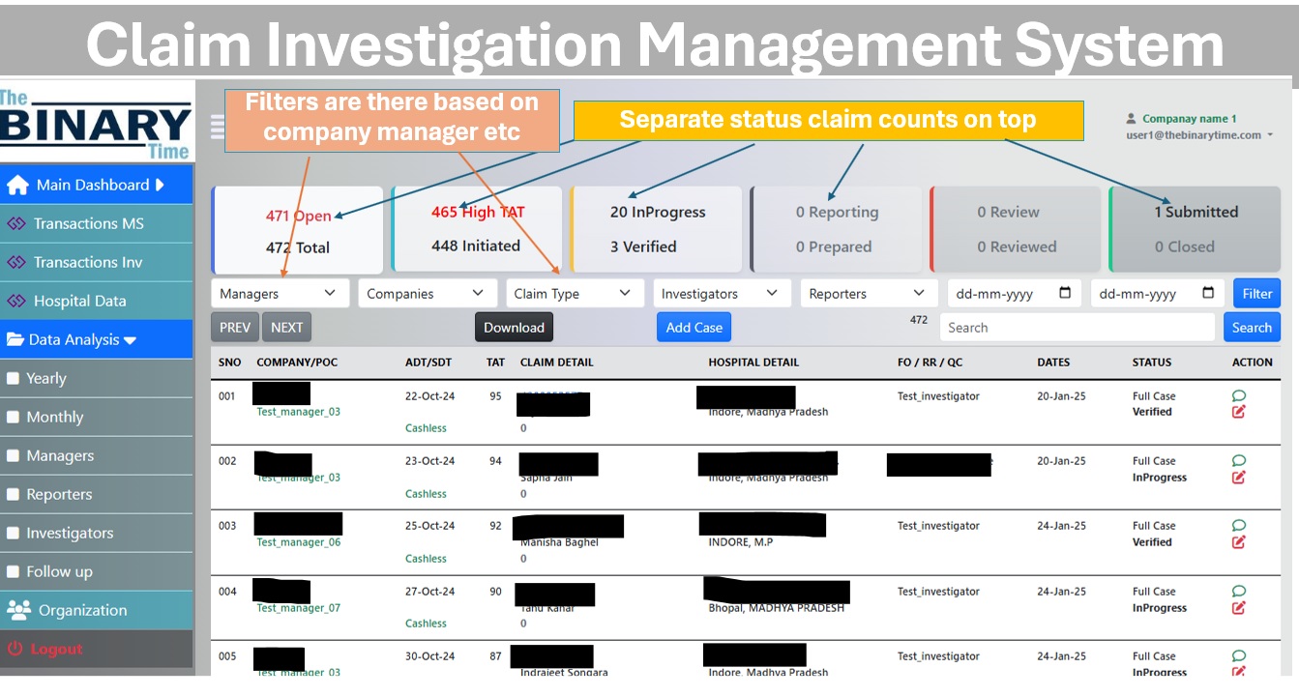1299x697 pixels.
Task: Click the red edit icon on claim 005
Action: 1237,671
